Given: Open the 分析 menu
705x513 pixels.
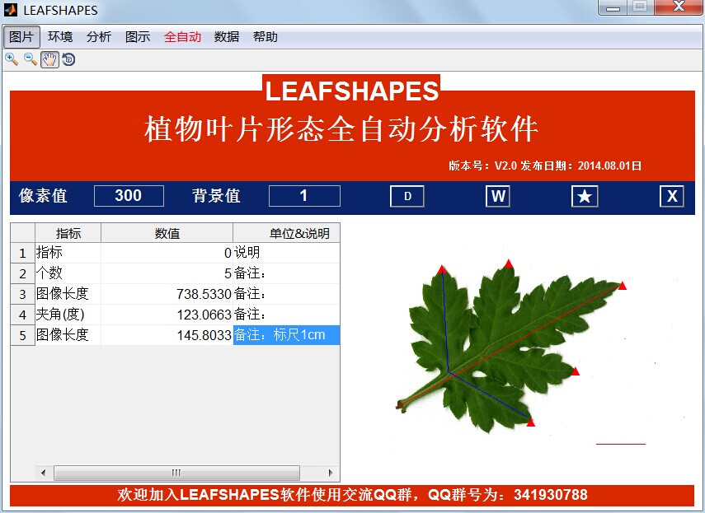Looking at the screenshot, I should tap(99, 37).
